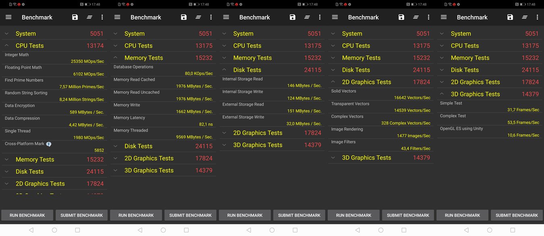Expand 3D Graphics Tests on the 2D-Graphics-expanded screen
This screenshot has height=236, width=544.
click(381, 158)
